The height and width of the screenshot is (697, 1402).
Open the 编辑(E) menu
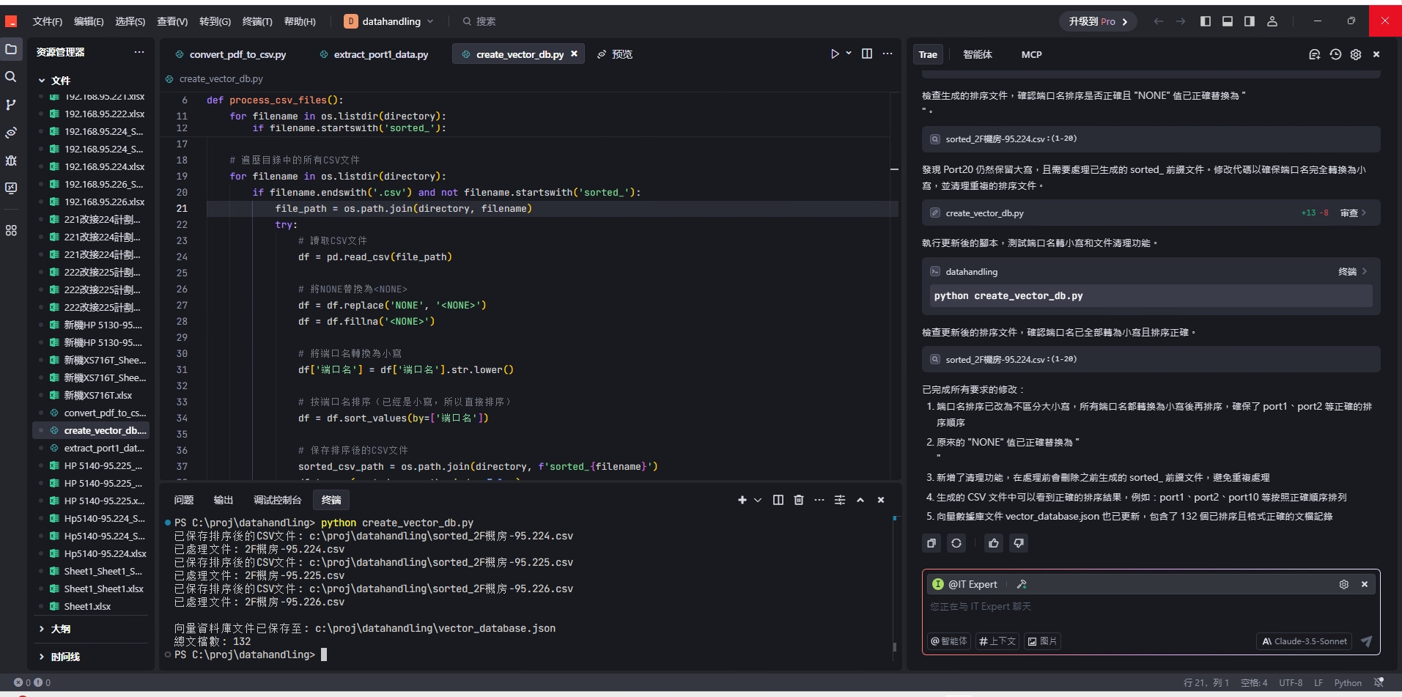(x=89, y=21)
